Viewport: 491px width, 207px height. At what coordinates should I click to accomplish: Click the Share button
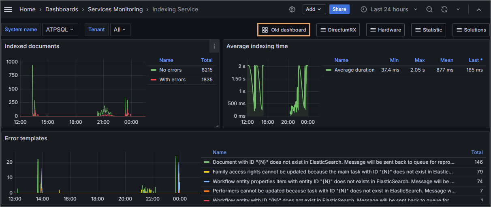coord(339,9)
